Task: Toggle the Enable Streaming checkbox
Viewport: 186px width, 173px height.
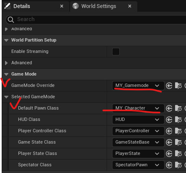Action: coord(116,52)
